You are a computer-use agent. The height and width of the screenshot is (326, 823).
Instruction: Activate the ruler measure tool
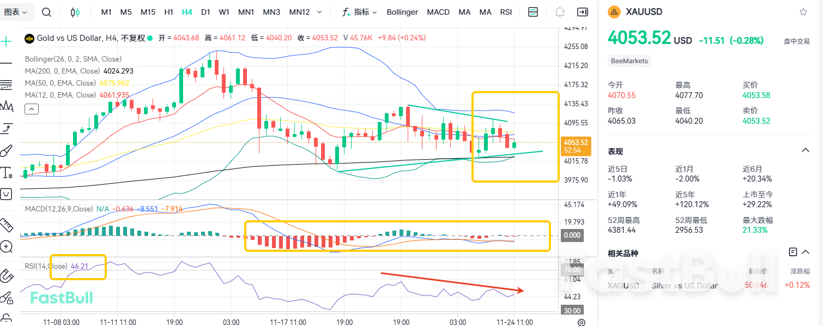(x=7, y=225)
